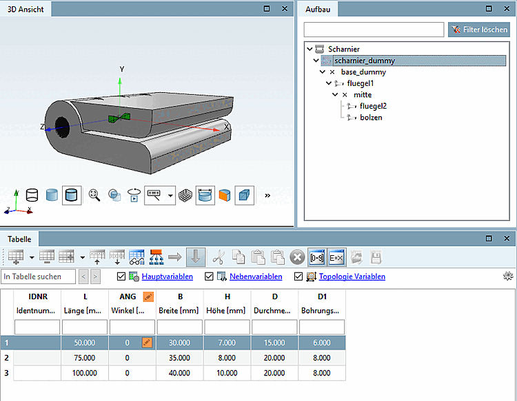
Task: Toggle the Hauptvariablen checkbox
Action: (x=122, y=277)
